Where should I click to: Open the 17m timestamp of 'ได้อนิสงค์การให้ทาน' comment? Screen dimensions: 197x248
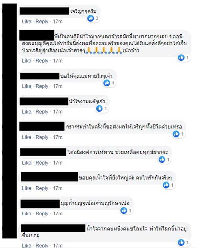tap(58, 163)
